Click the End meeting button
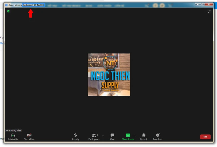217x147 pixels. [205, 137]
